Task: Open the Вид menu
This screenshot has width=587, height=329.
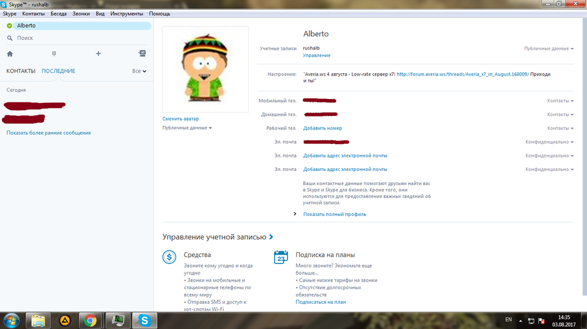Action: click(x=100, y=14)
